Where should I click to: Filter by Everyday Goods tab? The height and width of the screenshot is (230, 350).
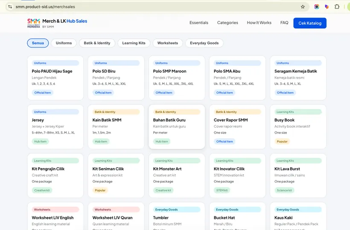coord(204,43)
